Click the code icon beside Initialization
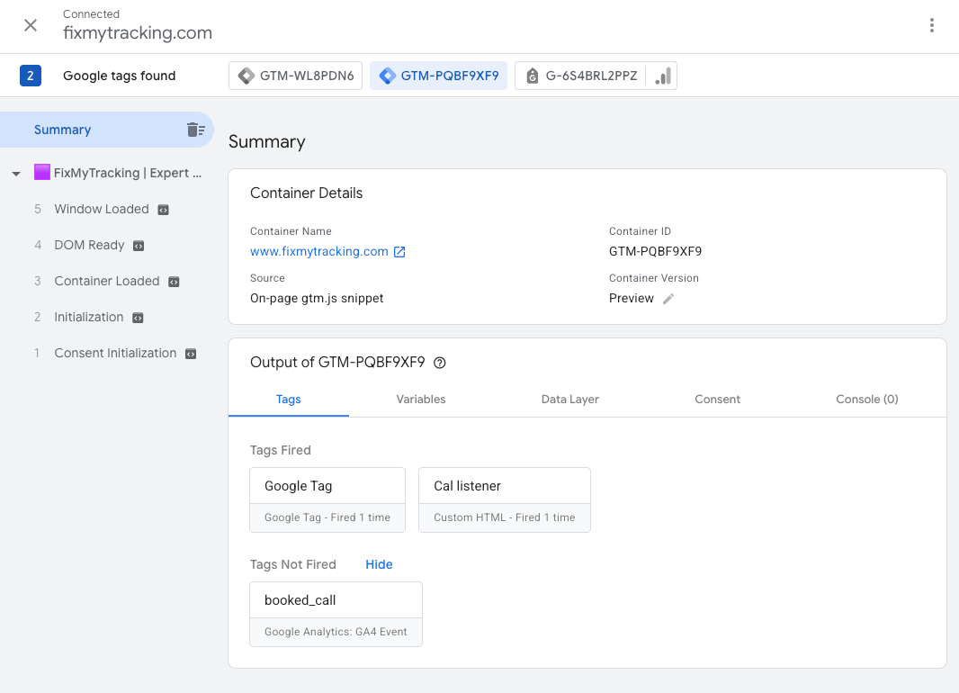Viewport: 959px width, 693px height. click(138, 318)
